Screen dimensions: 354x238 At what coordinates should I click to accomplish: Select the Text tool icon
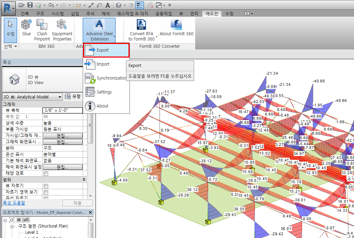(108, 5)
